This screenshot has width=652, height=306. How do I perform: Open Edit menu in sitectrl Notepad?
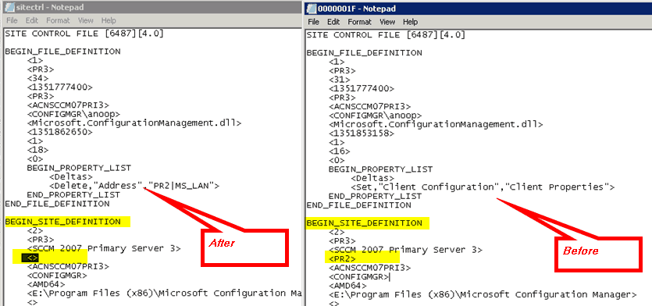pos(31,20)
